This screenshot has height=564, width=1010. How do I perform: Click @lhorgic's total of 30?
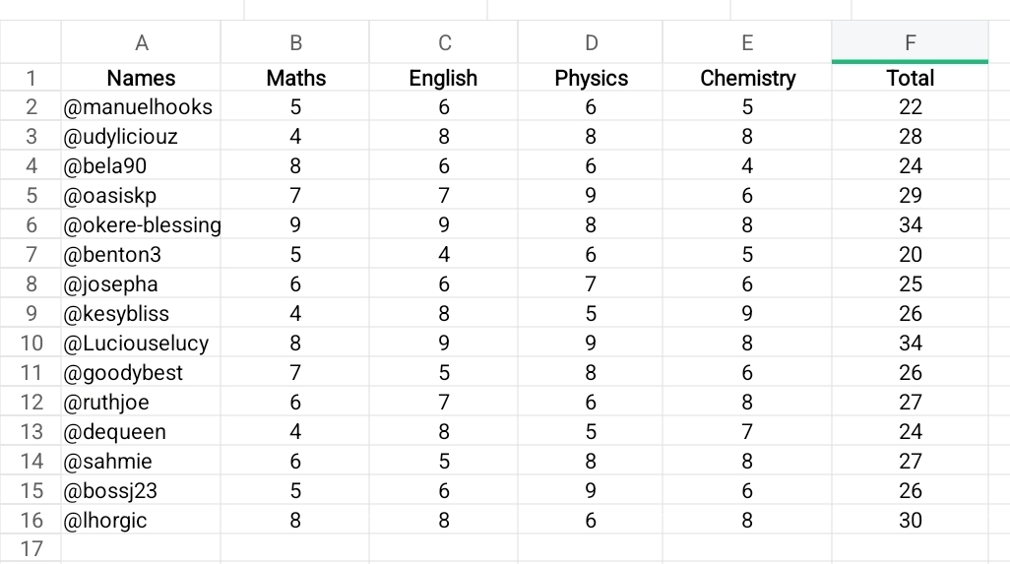910,521
